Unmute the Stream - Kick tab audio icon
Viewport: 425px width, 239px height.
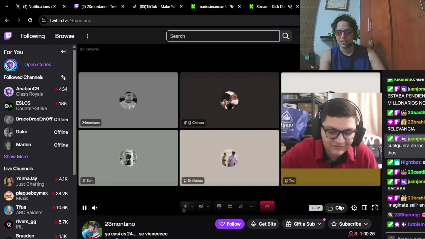coord(290,6)
